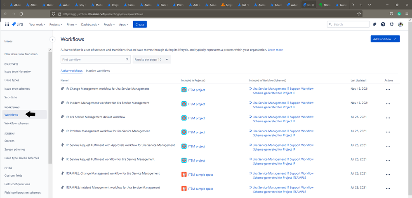Select Workflow schemes in the sidebar
This screenshot has height=198, width=412.
pos(16,123)
